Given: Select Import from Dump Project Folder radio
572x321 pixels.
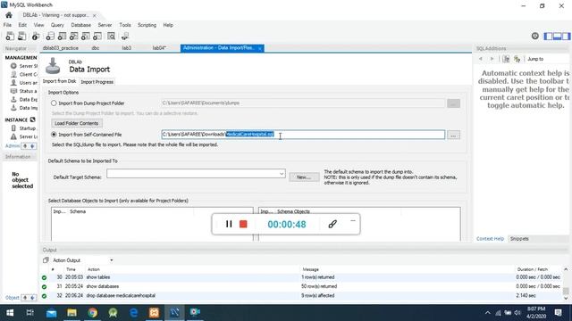Looking at the screenshot, I should coord(54,103).
